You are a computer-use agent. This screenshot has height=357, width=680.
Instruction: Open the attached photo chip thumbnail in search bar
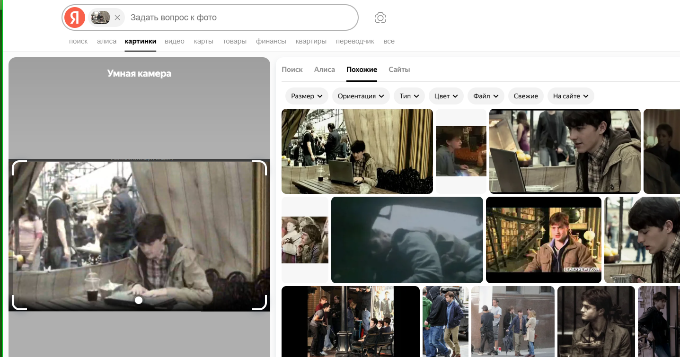coord(100,17)
